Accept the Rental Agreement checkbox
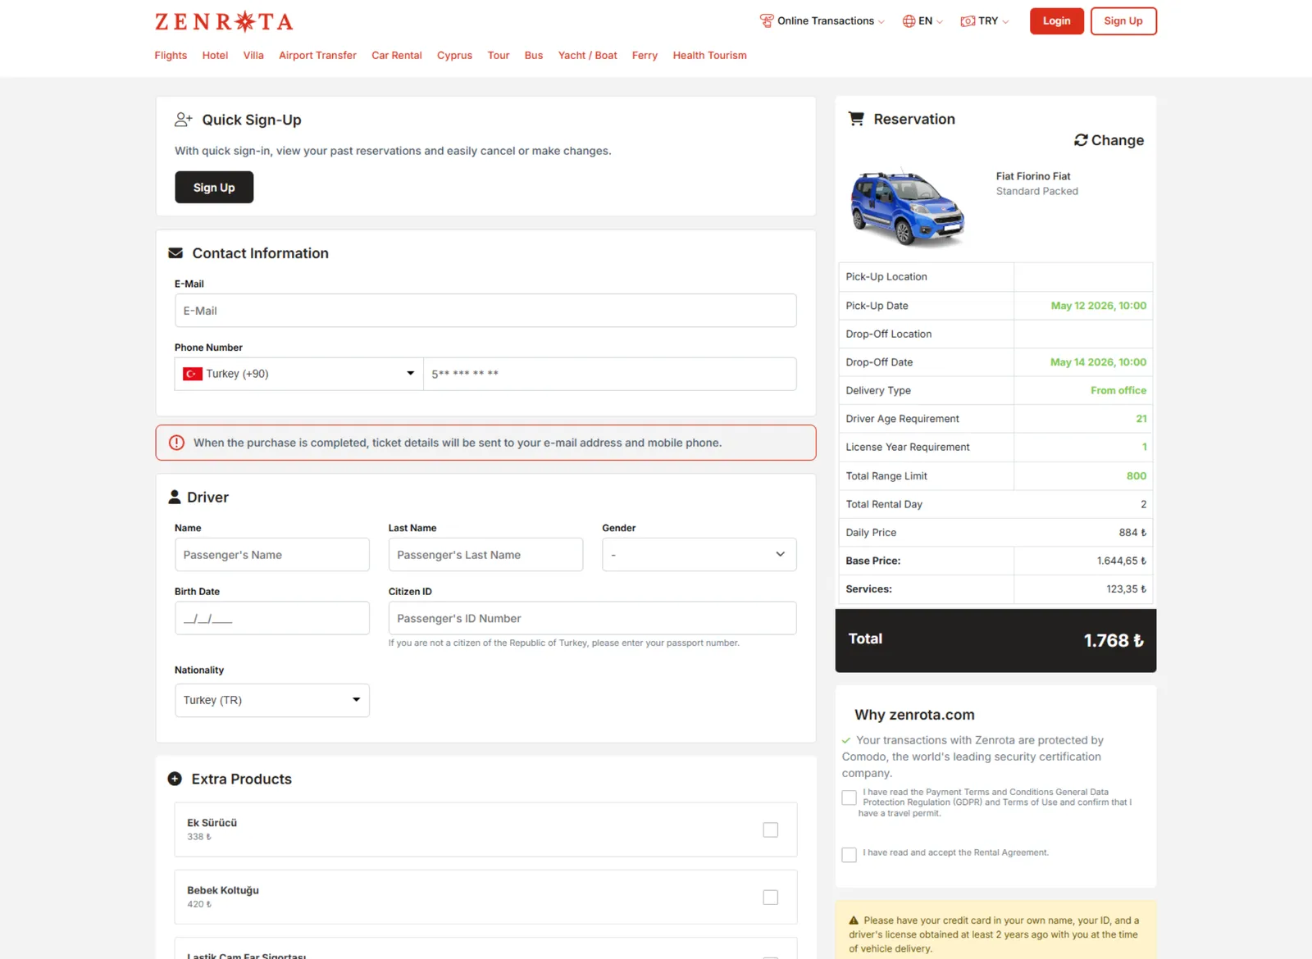The height and width of the screenshot is (959, 1312). [849, 854]
